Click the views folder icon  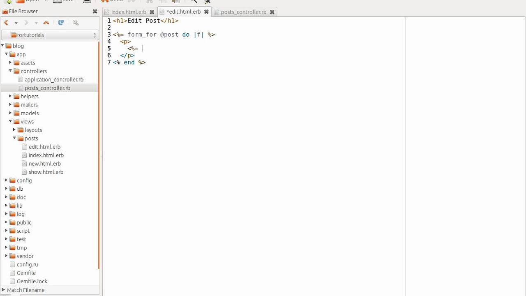(x=17, y=121)
